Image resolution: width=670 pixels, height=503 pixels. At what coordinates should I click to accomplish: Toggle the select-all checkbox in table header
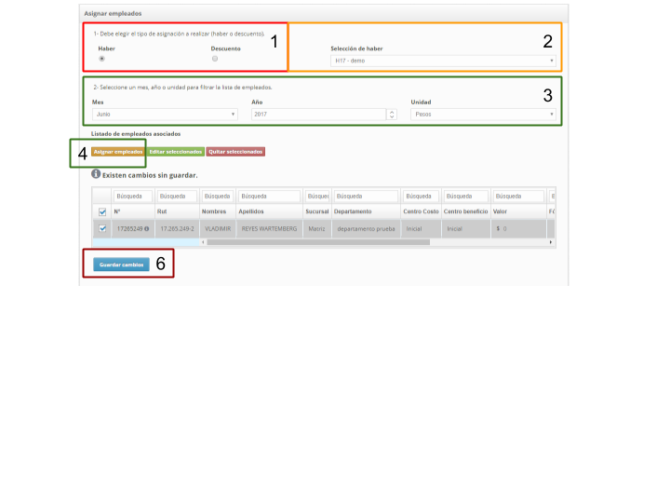pos(102,211)
